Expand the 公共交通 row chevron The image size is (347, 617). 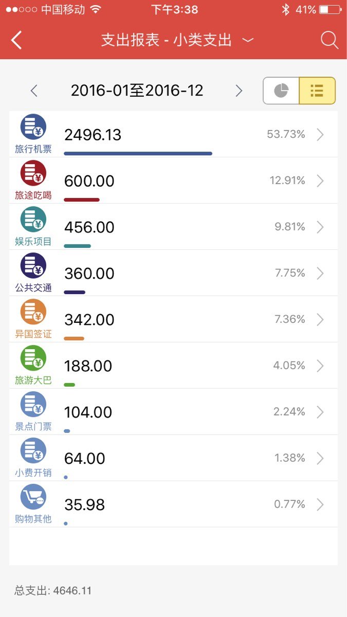(x=320, y=273)
